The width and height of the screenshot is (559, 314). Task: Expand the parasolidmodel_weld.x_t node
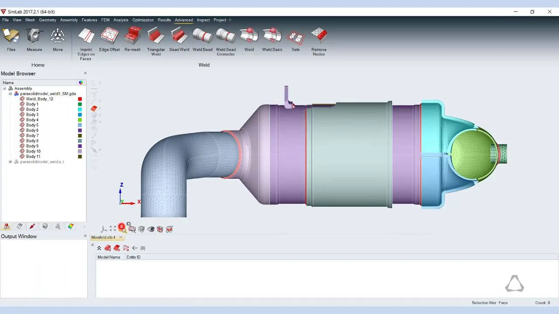10,162
